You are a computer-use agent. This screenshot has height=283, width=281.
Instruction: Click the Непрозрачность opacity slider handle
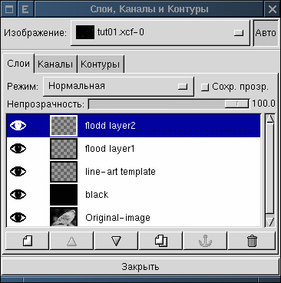pyautogui.click(x=236, y=104)
